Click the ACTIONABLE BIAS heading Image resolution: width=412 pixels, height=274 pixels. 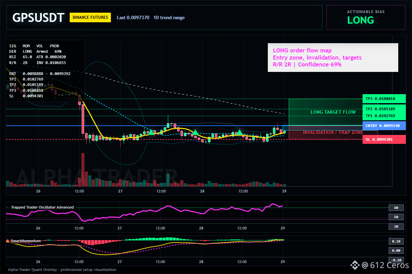[366, 12]
